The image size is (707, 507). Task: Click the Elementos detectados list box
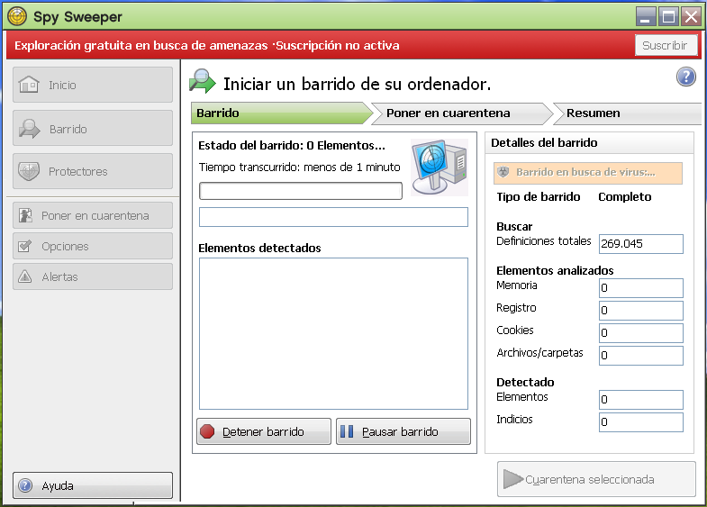coord(333,333)
